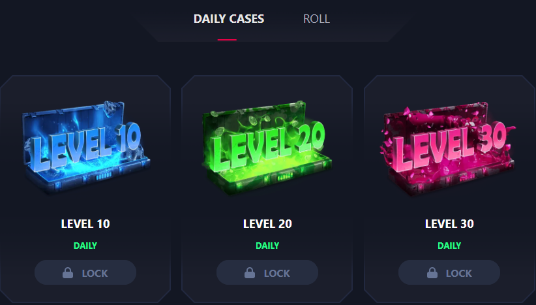Open the Roll tab
Screen dimensions: 536x305
pos(316,19)
